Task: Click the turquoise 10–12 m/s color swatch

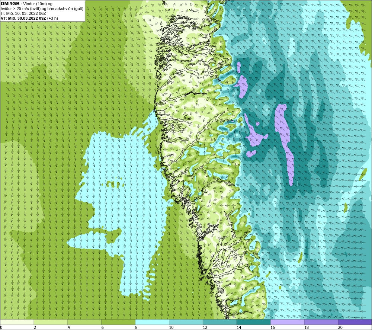Action: point(186,322)
